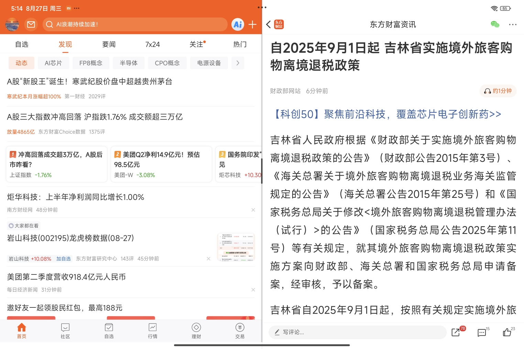Open the 龙虎榜 table thumbnail
This screenshot has height=349, width=524.
pos(236,247)
